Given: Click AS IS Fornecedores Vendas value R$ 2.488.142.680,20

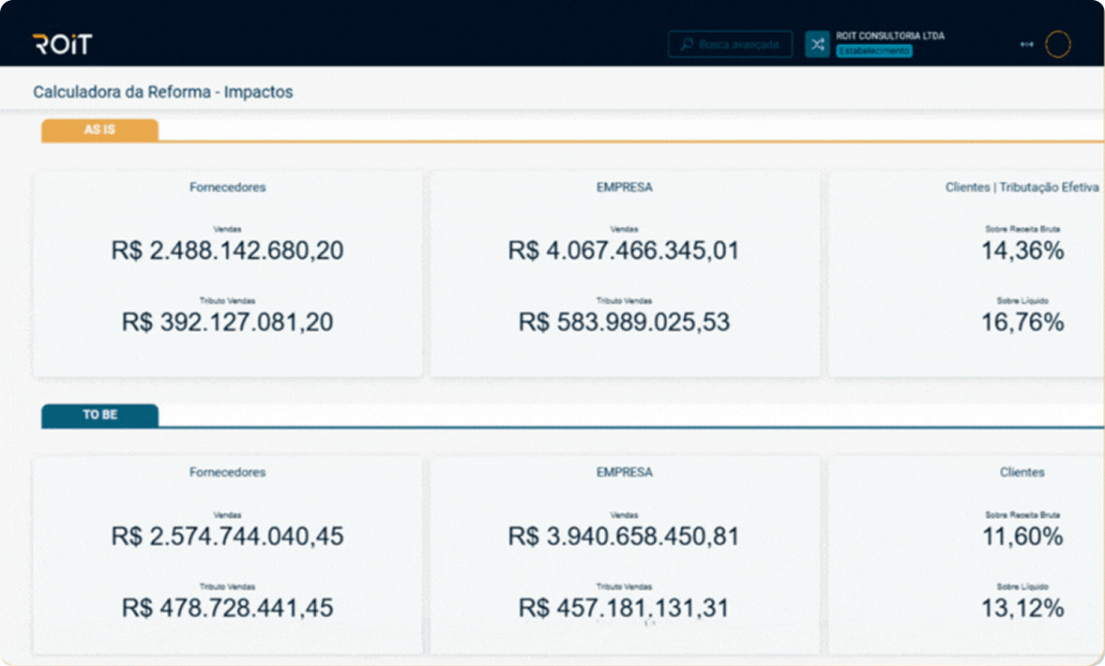Looking at the screenshot, I should [x=227, y=251].
